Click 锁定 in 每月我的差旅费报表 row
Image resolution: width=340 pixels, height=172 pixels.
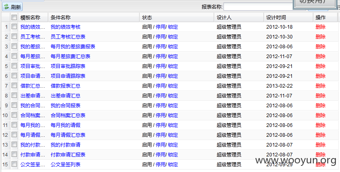(173, 47)
